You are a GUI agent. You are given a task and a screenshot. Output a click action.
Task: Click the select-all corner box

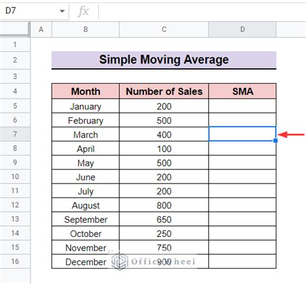pyautogui.click(x=15, y=30)
